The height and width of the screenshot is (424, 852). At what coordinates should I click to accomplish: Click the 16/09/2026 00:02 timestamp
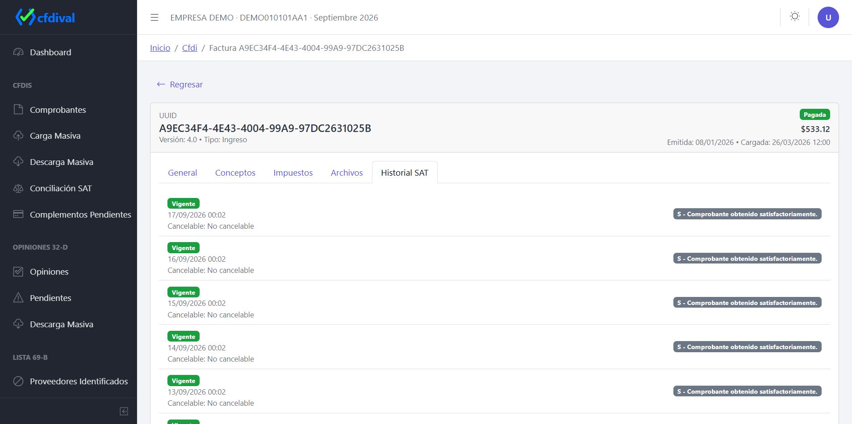click(196, 259)
